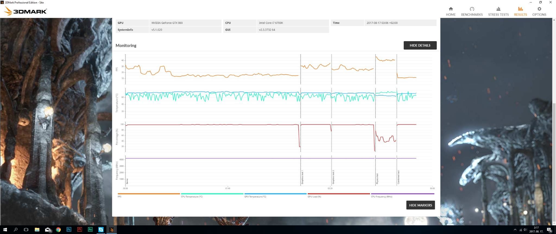Show hidden system tray icons
Screen dimensions: 556x234
pyautogui.click(x=515, y=230)
